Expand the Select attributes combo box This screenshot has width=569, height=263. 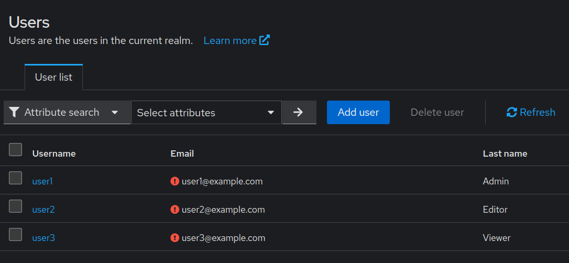pyautogui.click(x=206, y=113)
